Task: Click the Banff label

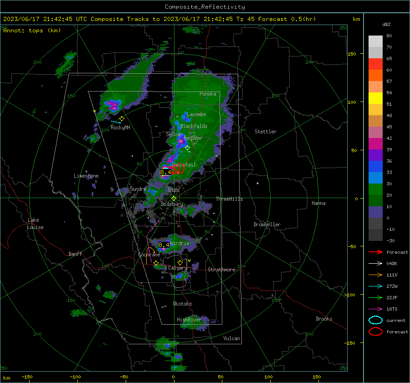Action: [x=75, y=254]
